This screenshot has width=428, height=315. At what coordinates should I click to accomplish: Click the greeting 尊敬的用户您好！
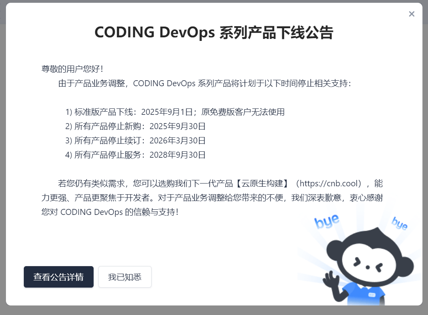tap(73, 69)
